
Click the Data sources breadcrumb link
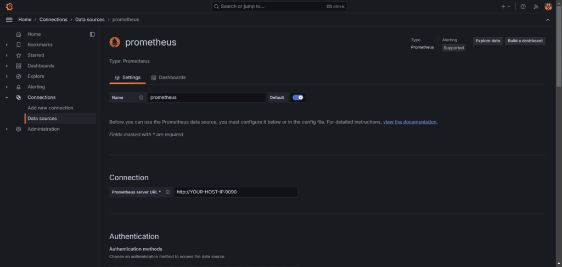pyautogui.click(x=90, y=20)
